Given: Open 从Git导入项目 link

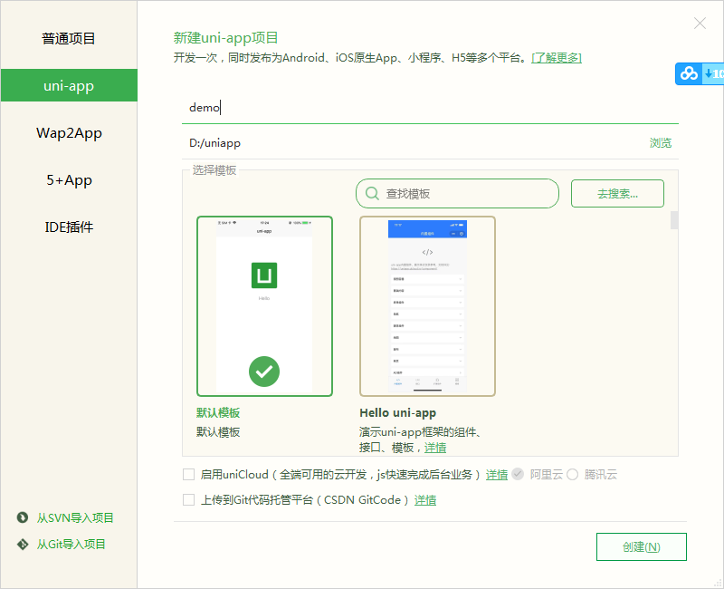Looking at the screenshot, I should pyautogui.click(x=71, y=545).
